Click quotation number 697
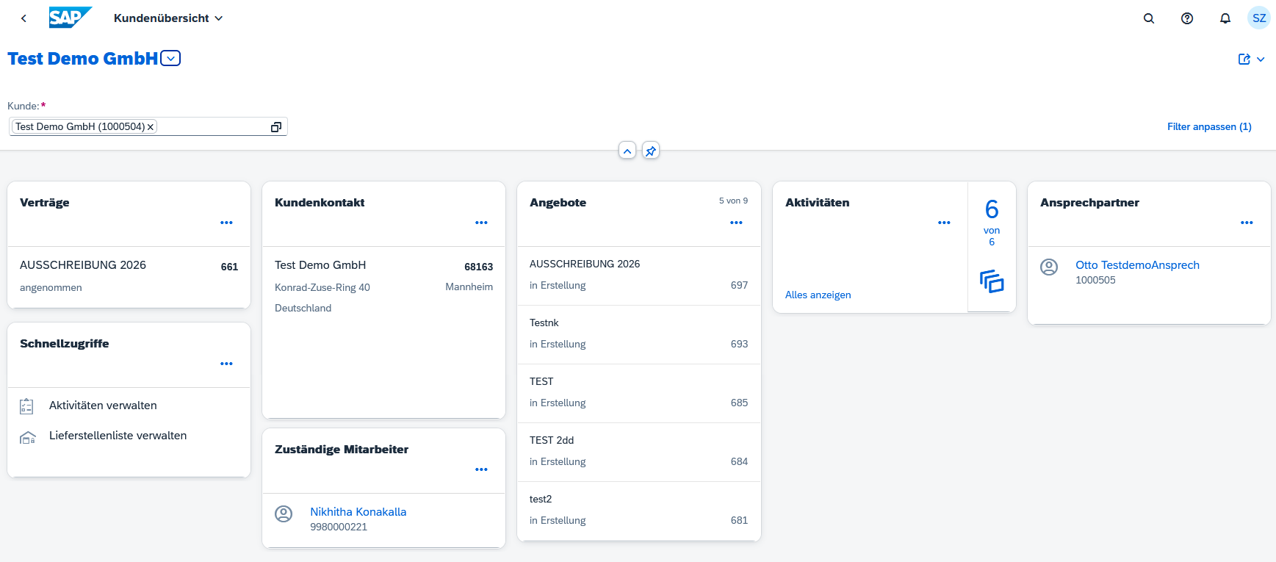Viewport: 1276px width, 562px height. [739, 285]
